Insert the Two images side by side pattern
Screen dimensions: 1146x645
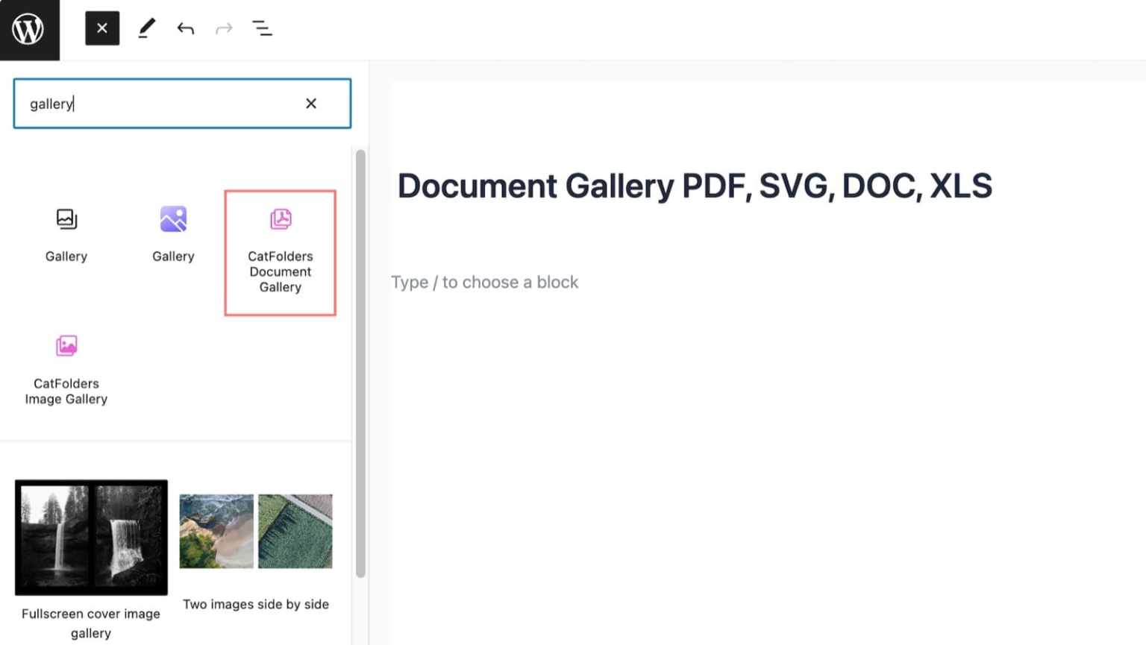pyautogui.click(x=255, y=531)
